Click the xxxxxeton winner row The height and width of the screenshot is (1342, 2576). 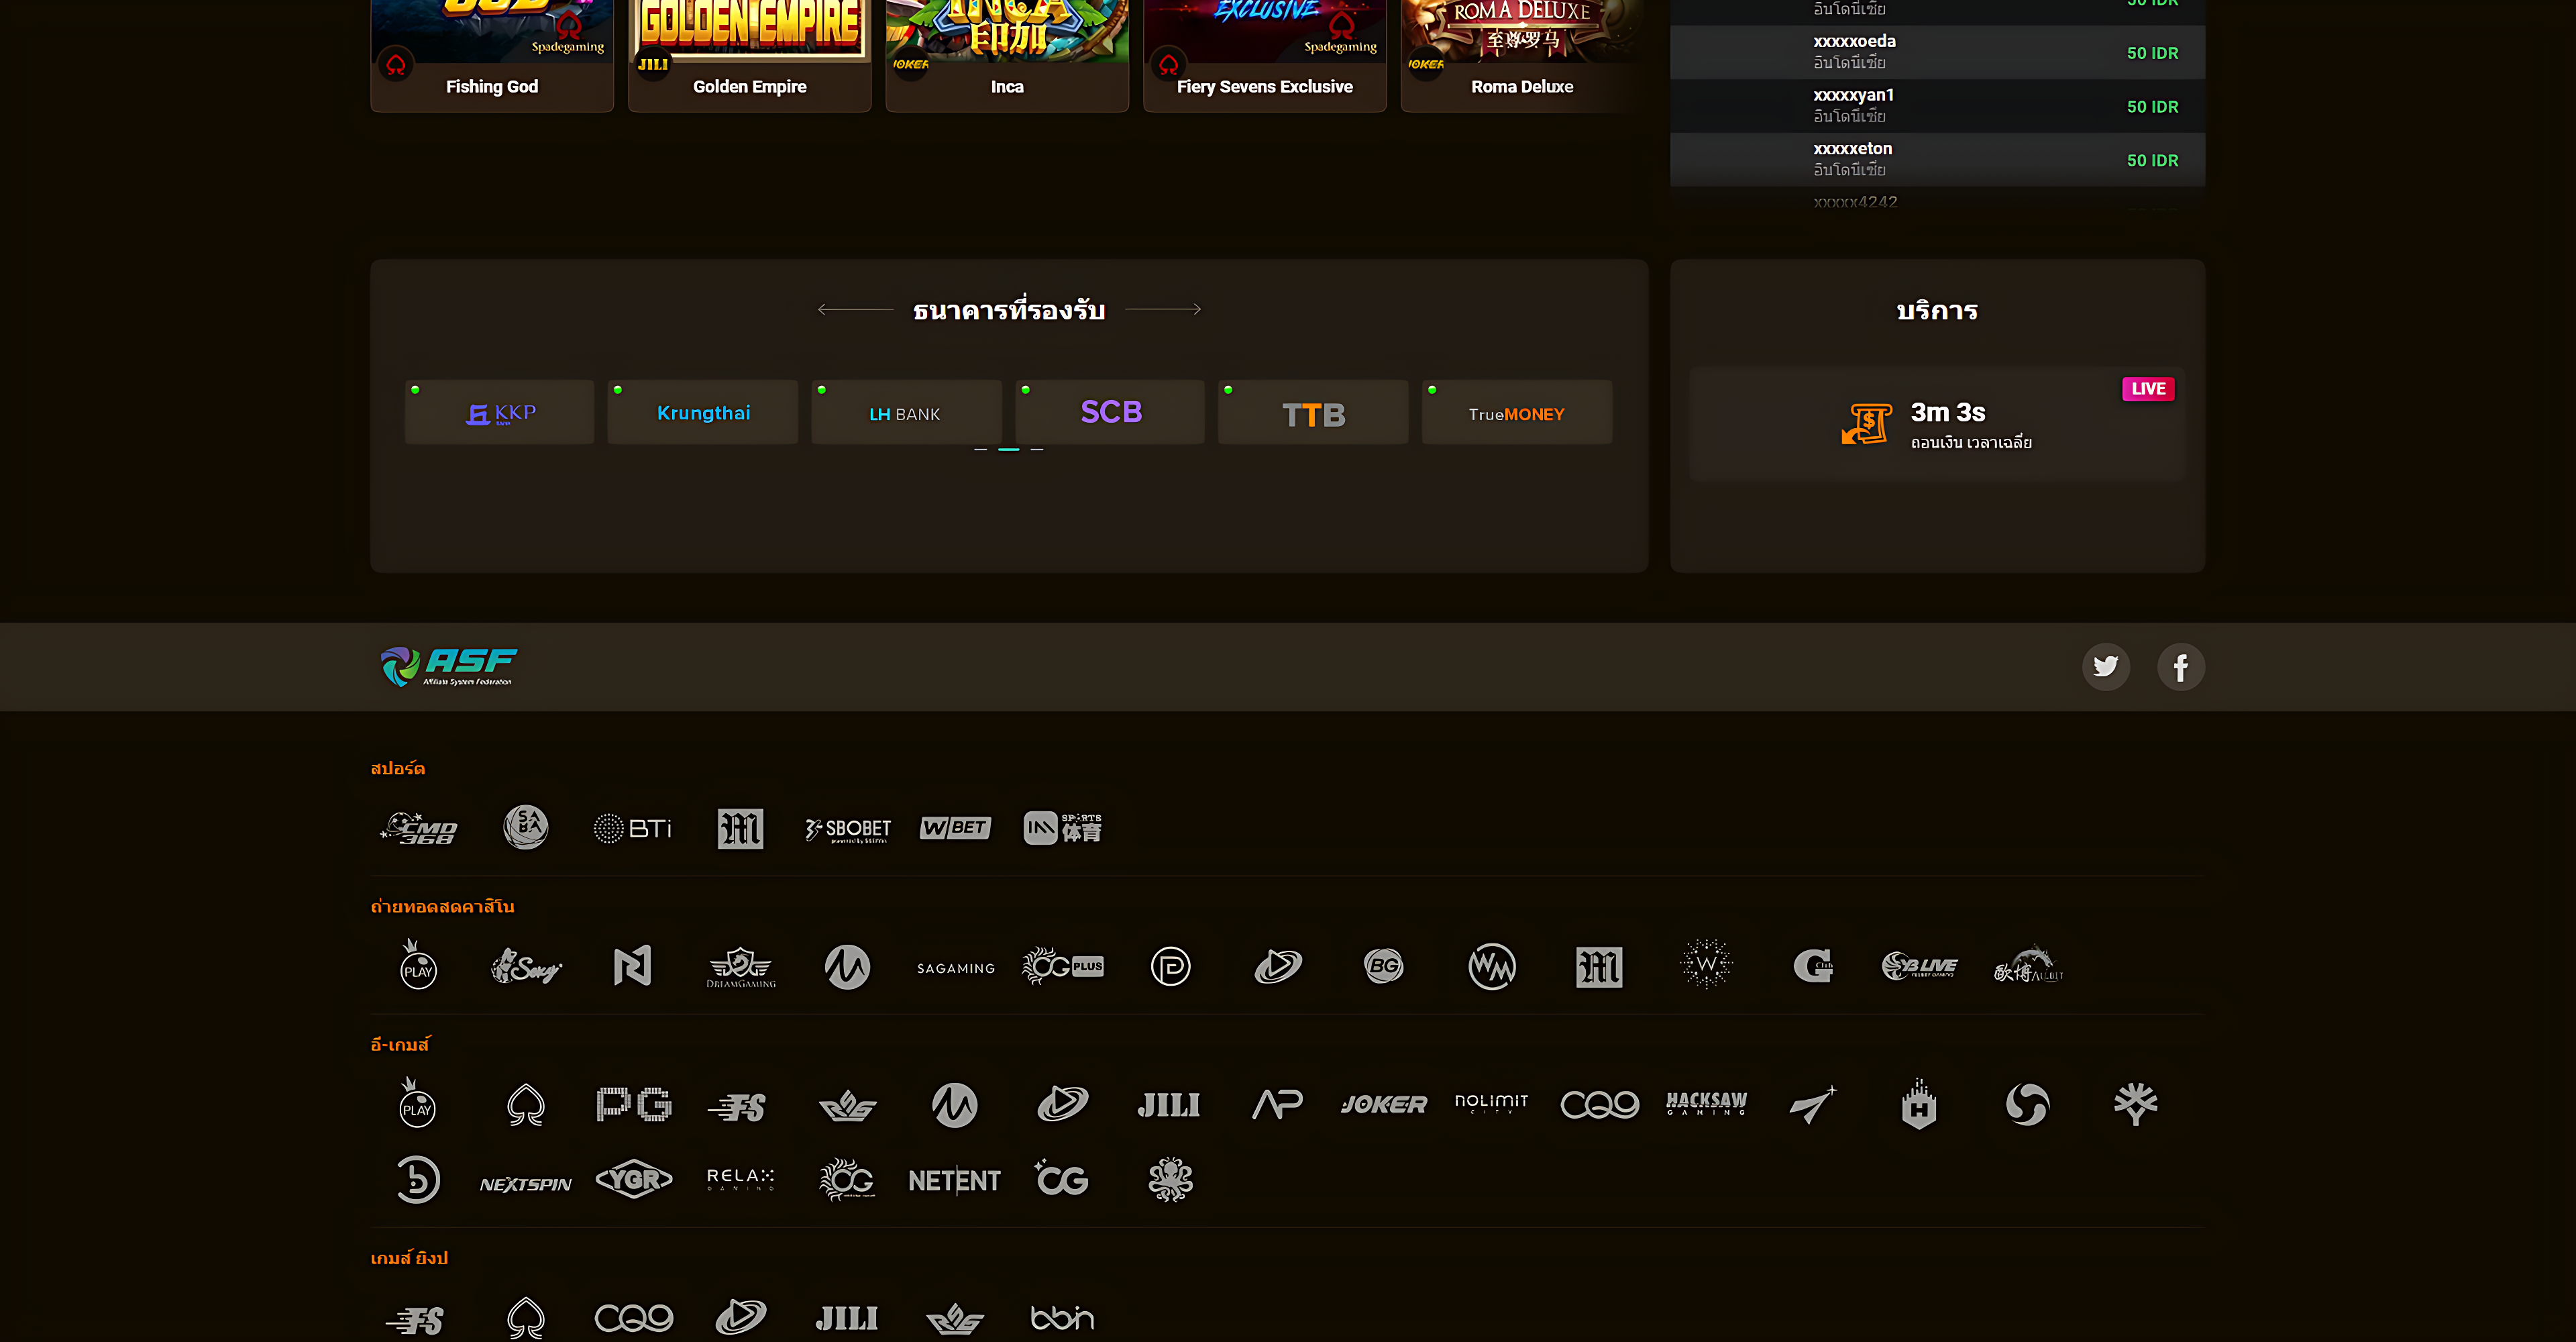(x=1937, y=160)
